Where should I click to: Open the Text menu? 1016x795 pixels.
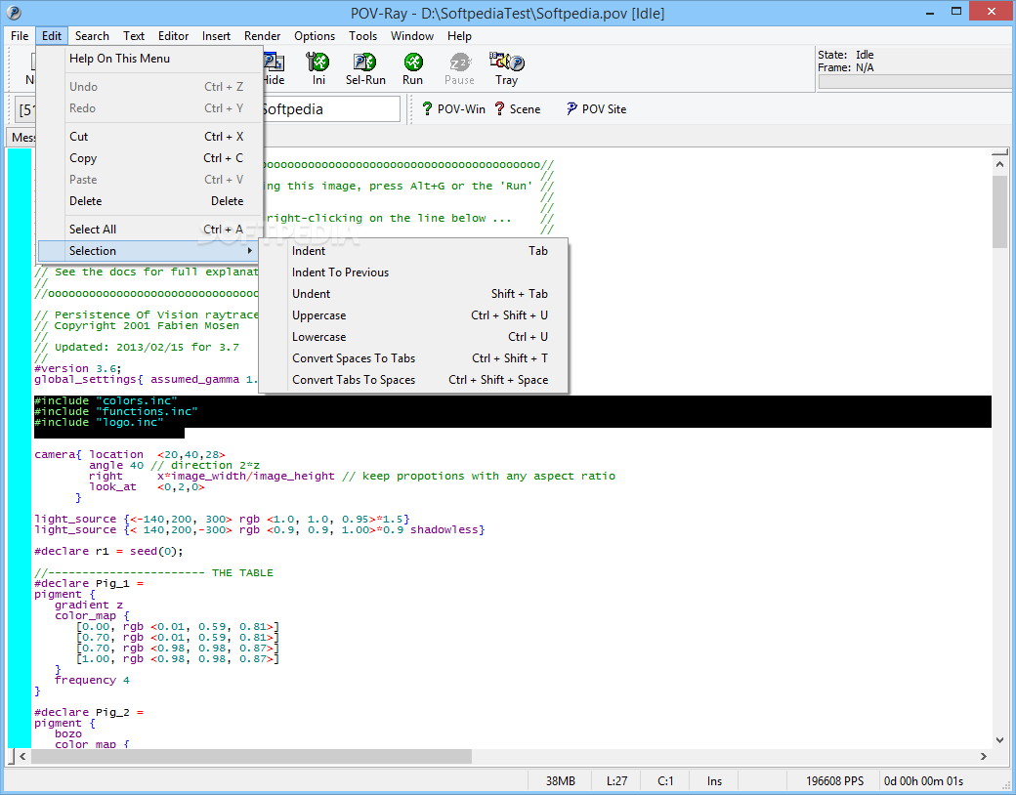pos(134,35)
